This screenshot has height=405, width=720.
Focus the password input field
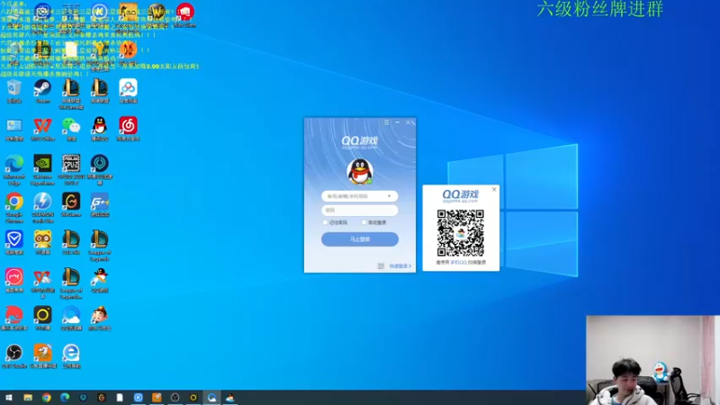[359, 211]
